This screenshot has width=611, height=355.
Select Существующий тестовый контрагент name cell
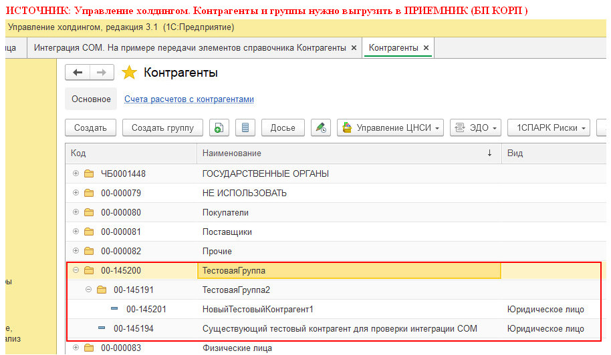point(349,329)
